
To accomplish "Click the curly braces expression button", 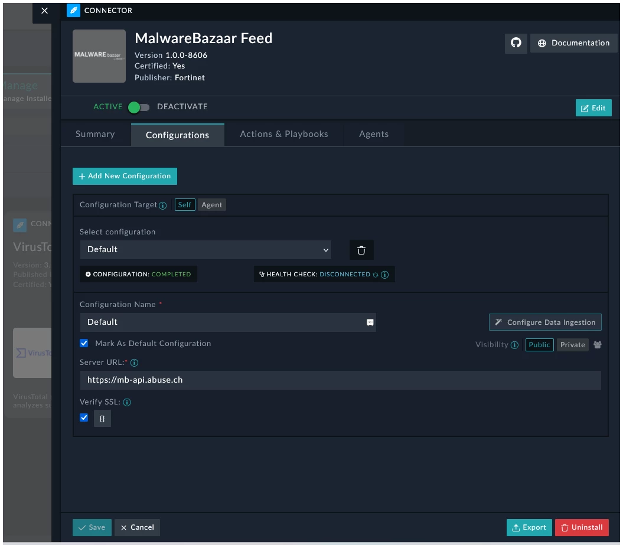I will [102, 419].
